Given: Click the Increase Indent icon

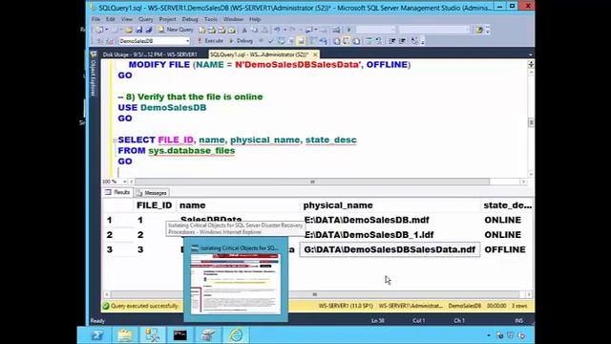Looking at the screenshot, I should coord(402,40).
